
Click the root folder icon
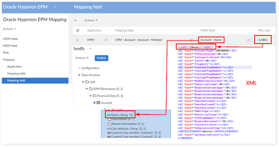87,82
